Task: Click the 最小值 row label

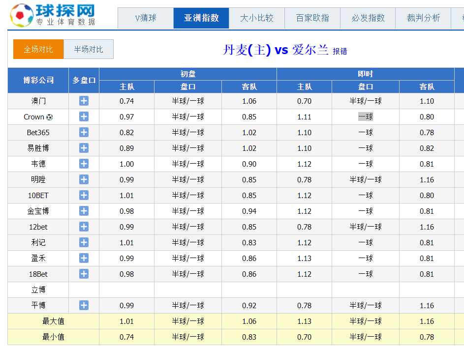Action: coord(53,337)
